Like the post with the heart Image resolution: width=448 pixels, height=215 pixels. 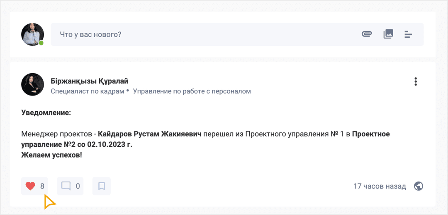tap(30, 186)
